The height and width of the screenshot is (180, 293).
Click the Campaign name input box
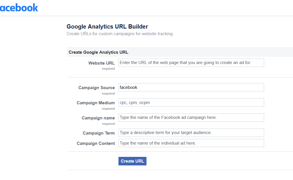pos(191,117)
